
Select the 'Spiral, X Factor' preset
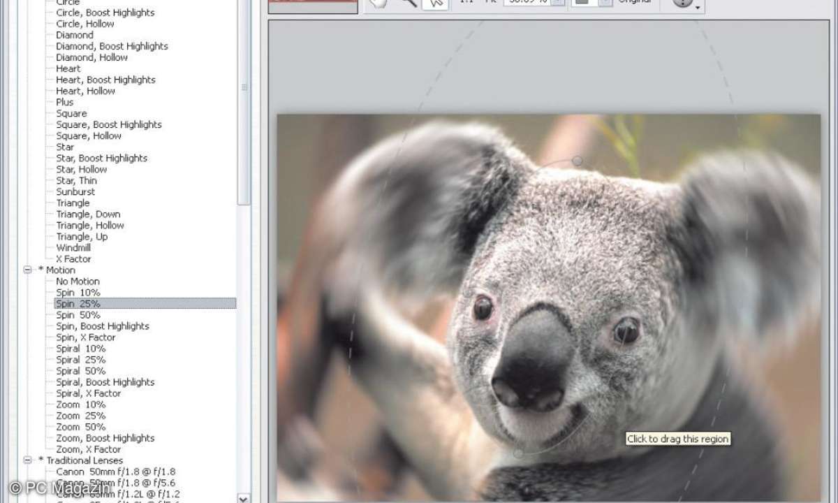(x=89, y=393)
